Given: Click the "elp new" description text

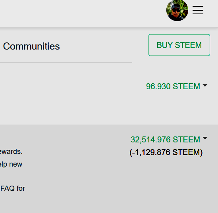Looking at the screenshot, I should pyautogui.click(x=11, y=164).
